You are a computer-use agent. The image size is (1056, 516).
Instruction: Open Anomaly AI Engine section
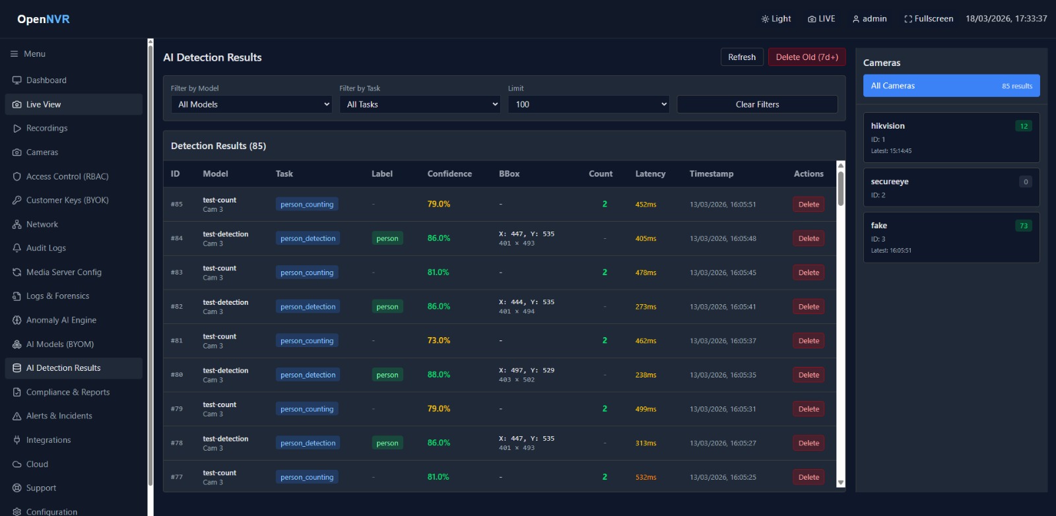[74, 320]
